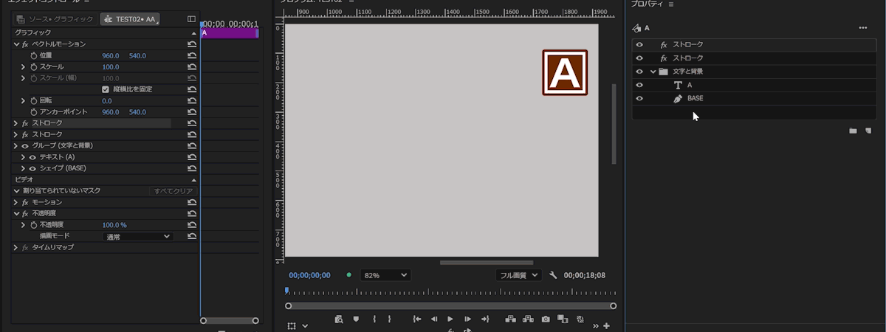The width and height of the screenshot is (886, 332).
Task: Toggle animation stopwatch for 回転
Action: click(x=33, y=100)
